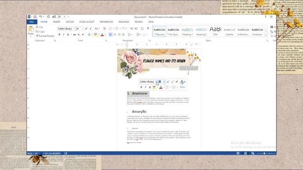Apply red font color in the ribbon

click(102, 34)
